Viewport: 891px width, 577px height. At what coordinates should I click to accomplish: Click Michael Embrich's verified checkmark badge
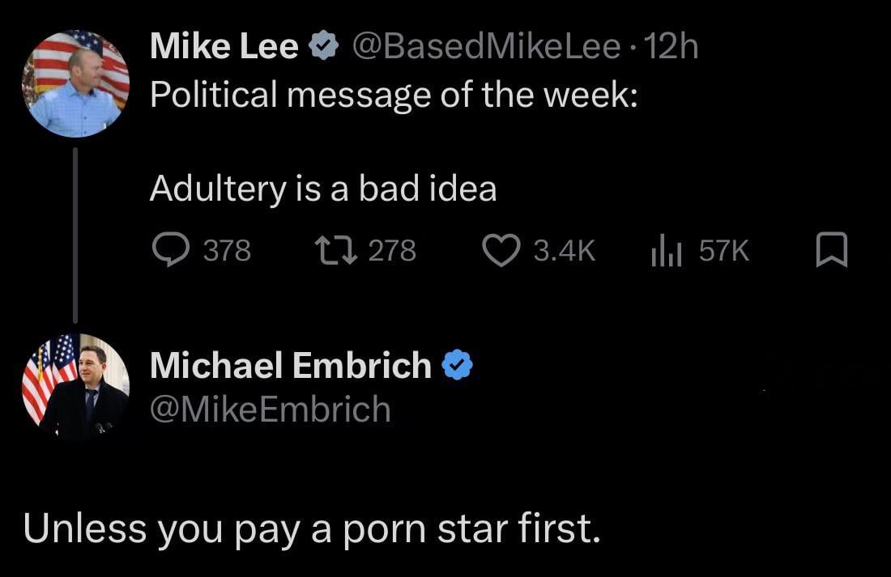coord(458,366)
